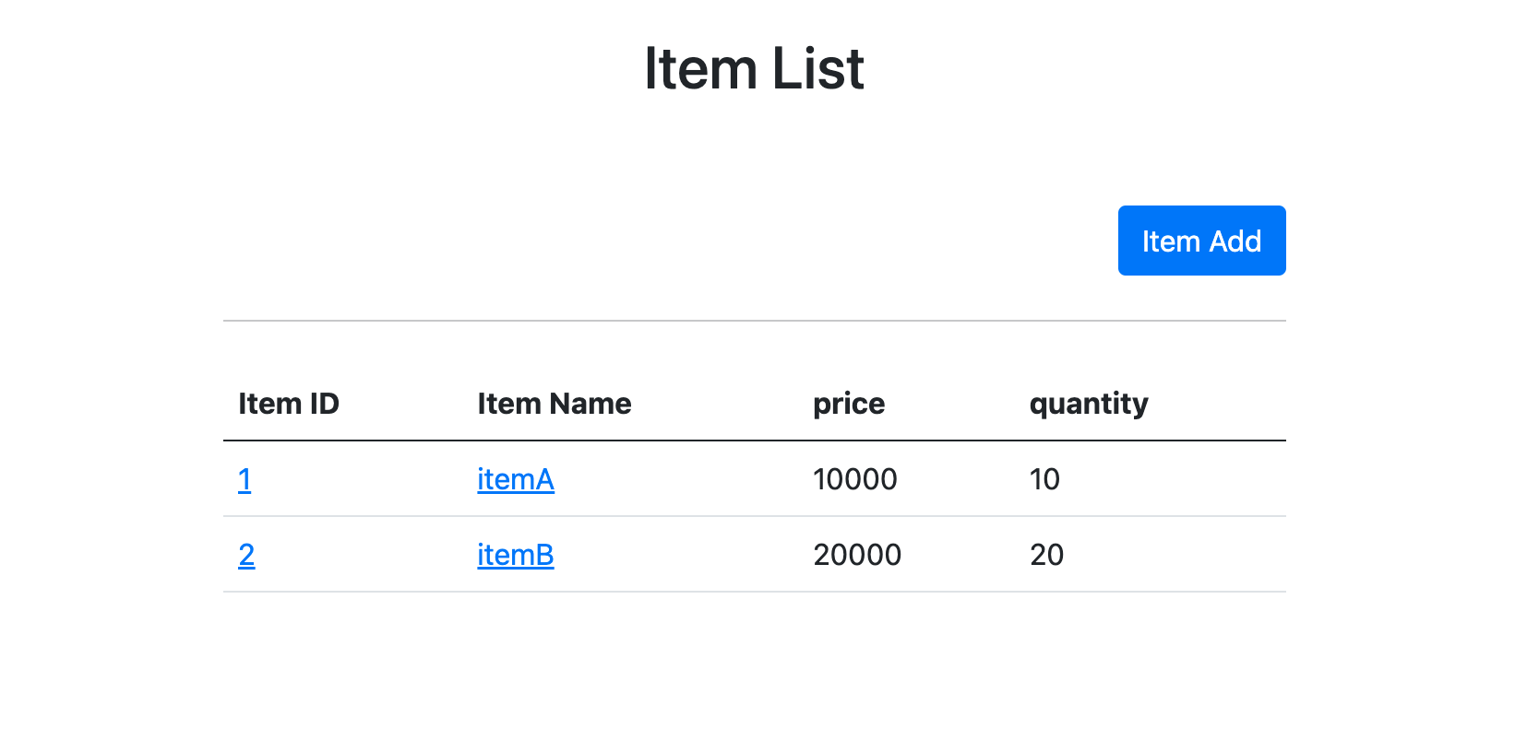The image size is (1539, 752).
Task: Click the separator line between itemA and itemB rows
Action: point(754,516)
